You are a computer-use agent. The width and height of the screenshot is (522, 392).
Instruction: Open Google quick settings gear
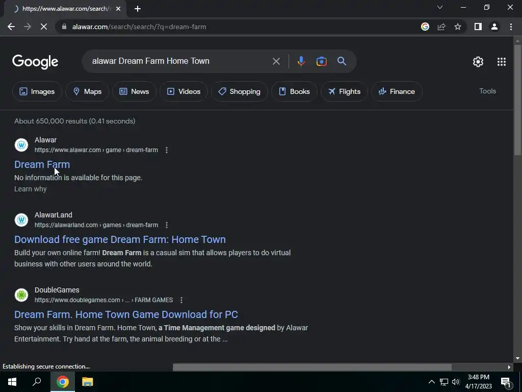point(478,62)
